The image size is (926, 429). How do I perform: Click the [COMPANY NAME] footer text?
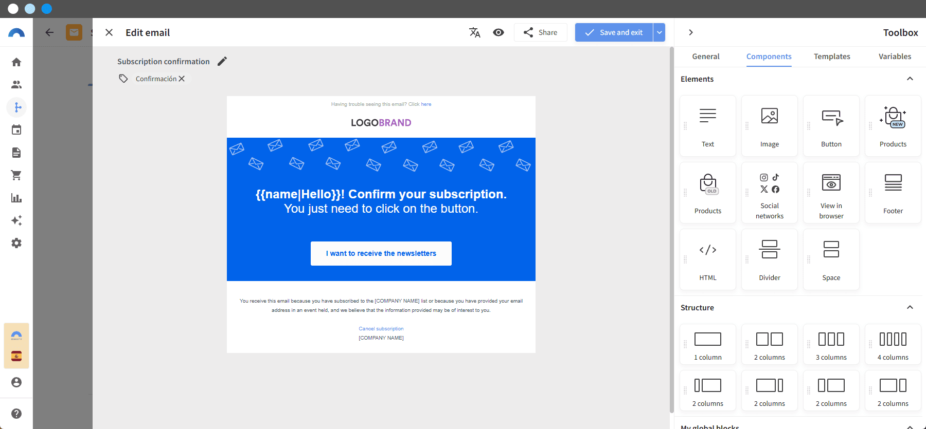(381, 338)
